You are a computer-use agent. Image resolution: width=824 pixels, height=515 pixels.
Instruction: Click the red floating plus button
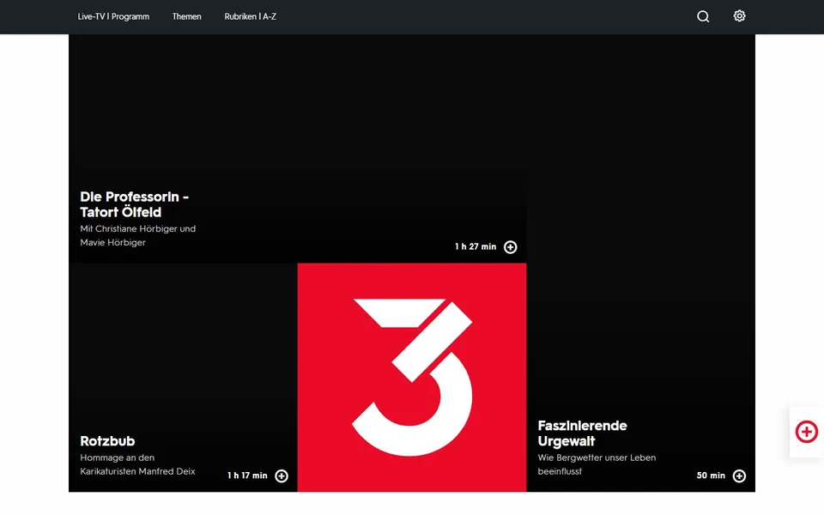tap(807, 432)
